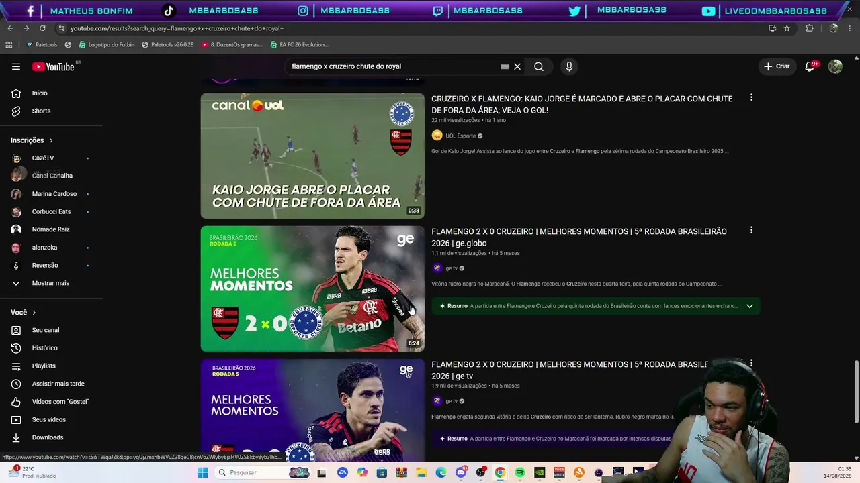Open the Cruzeiro x Flamengo Kaio Jorge title
The image size is (860, 483).
(582, 105)
